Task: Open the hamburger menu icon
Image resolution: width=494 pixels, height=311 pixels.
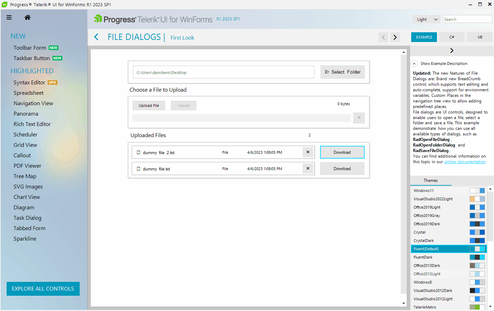Action: (9, 17)
